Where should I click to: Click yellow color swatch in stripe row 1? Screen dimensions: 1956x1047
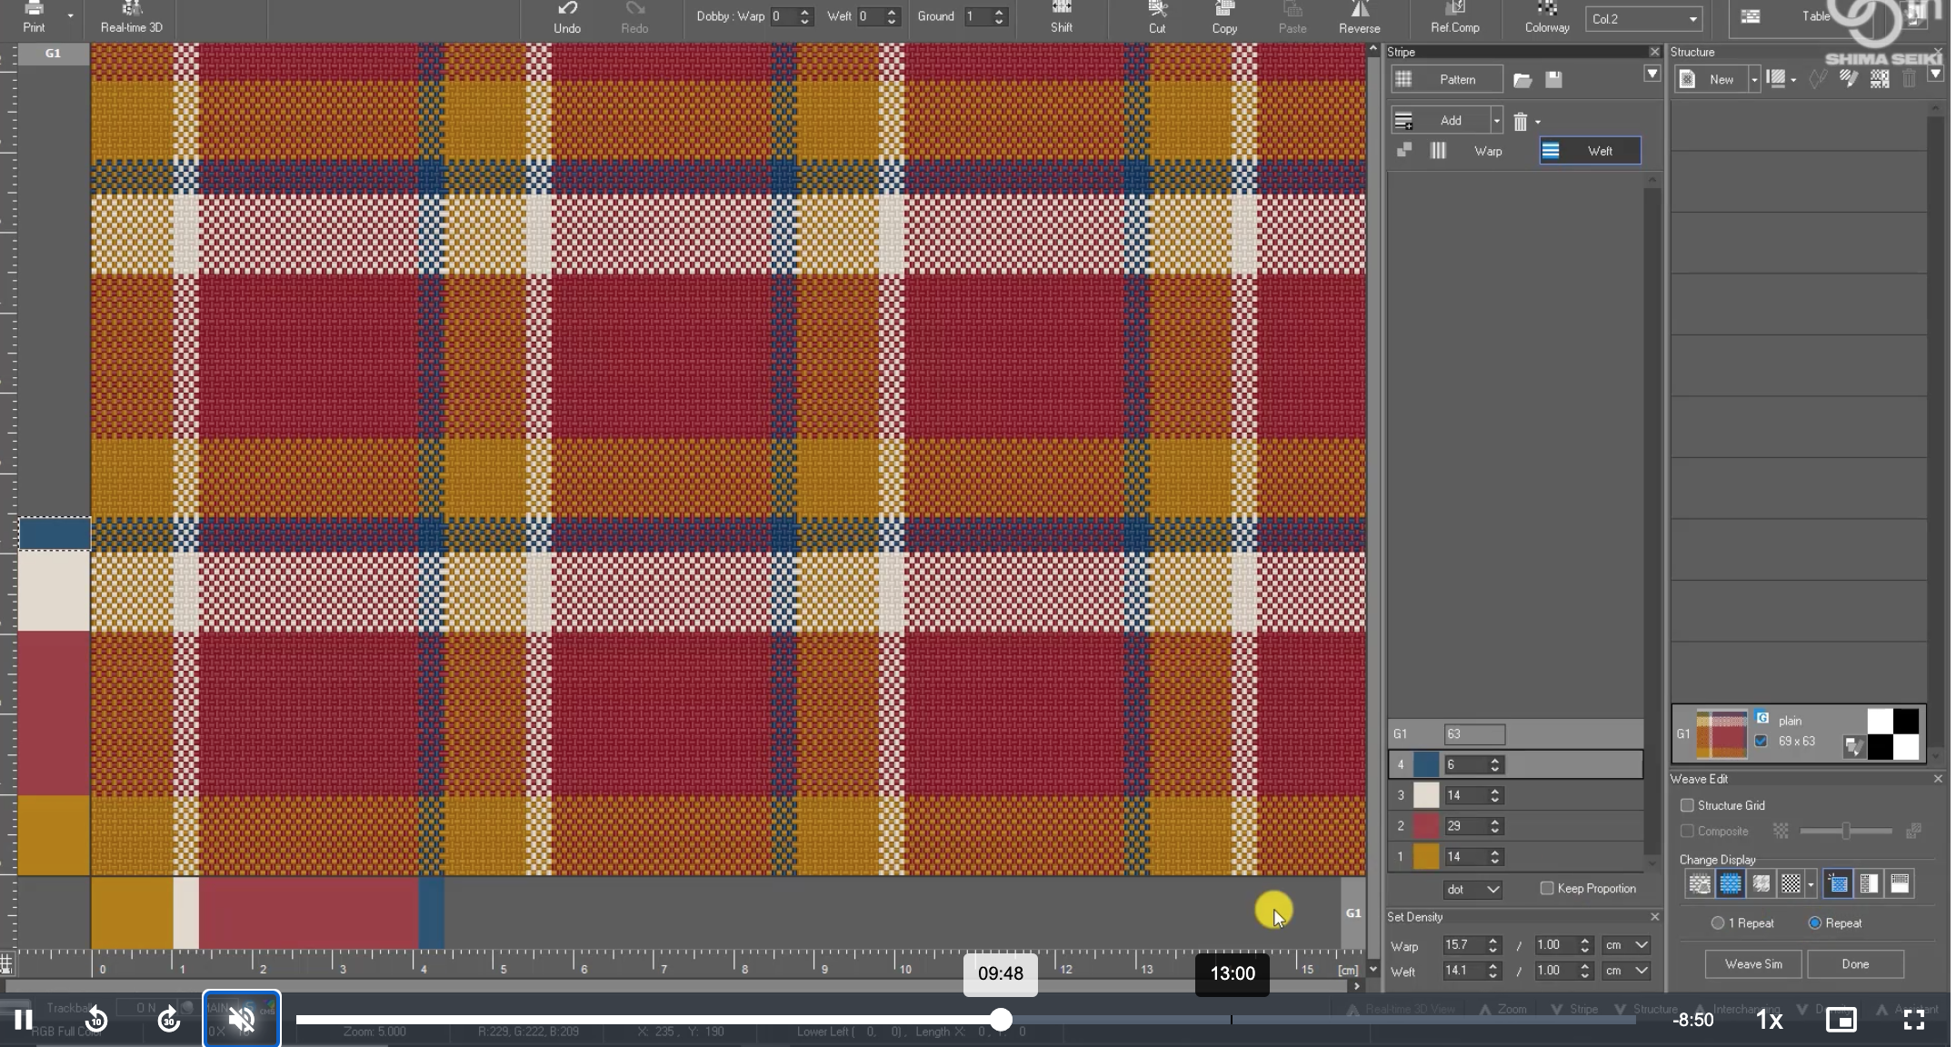coord(1426,857)
